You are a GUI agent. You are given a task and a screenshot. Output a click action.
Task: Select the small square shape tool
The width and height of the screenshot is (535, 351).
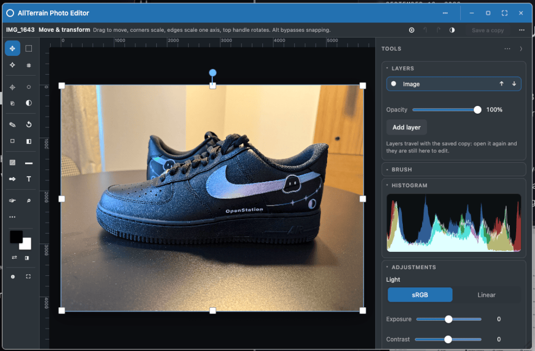click(x=13, y=141)
